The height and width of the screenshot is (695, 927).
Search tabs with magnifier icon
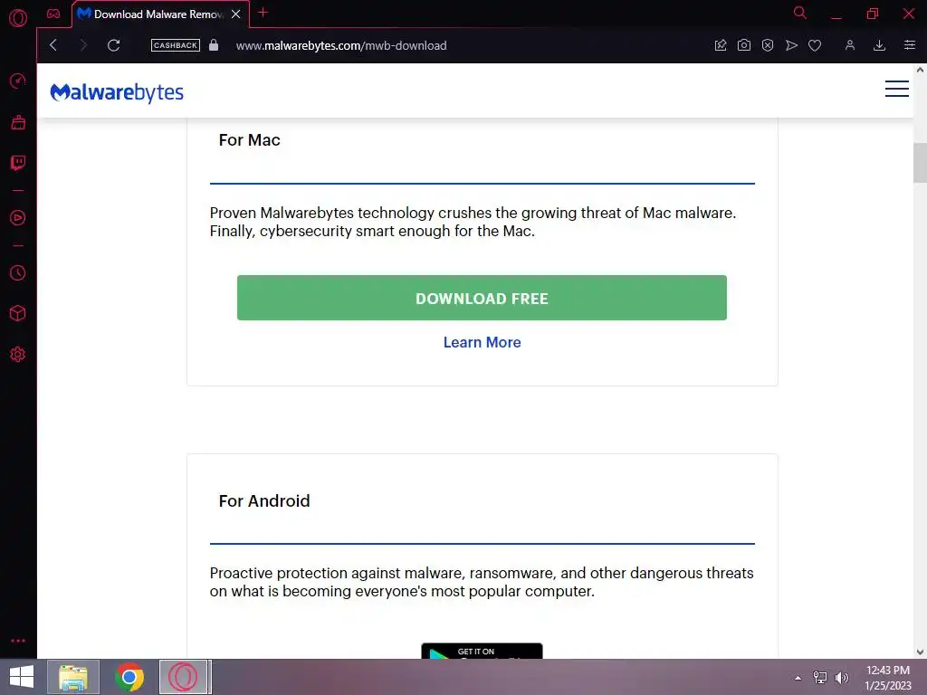[x=799, y=13]
